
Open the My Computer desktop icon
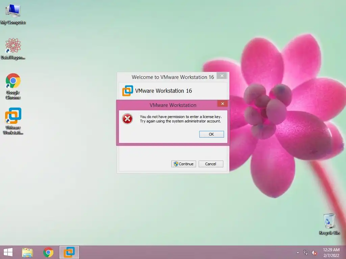coord(13,13)
